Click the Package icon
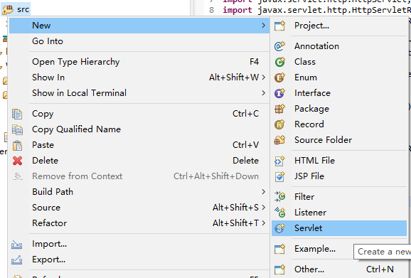The height and width of the screenshot is (278, 411). 279,109
